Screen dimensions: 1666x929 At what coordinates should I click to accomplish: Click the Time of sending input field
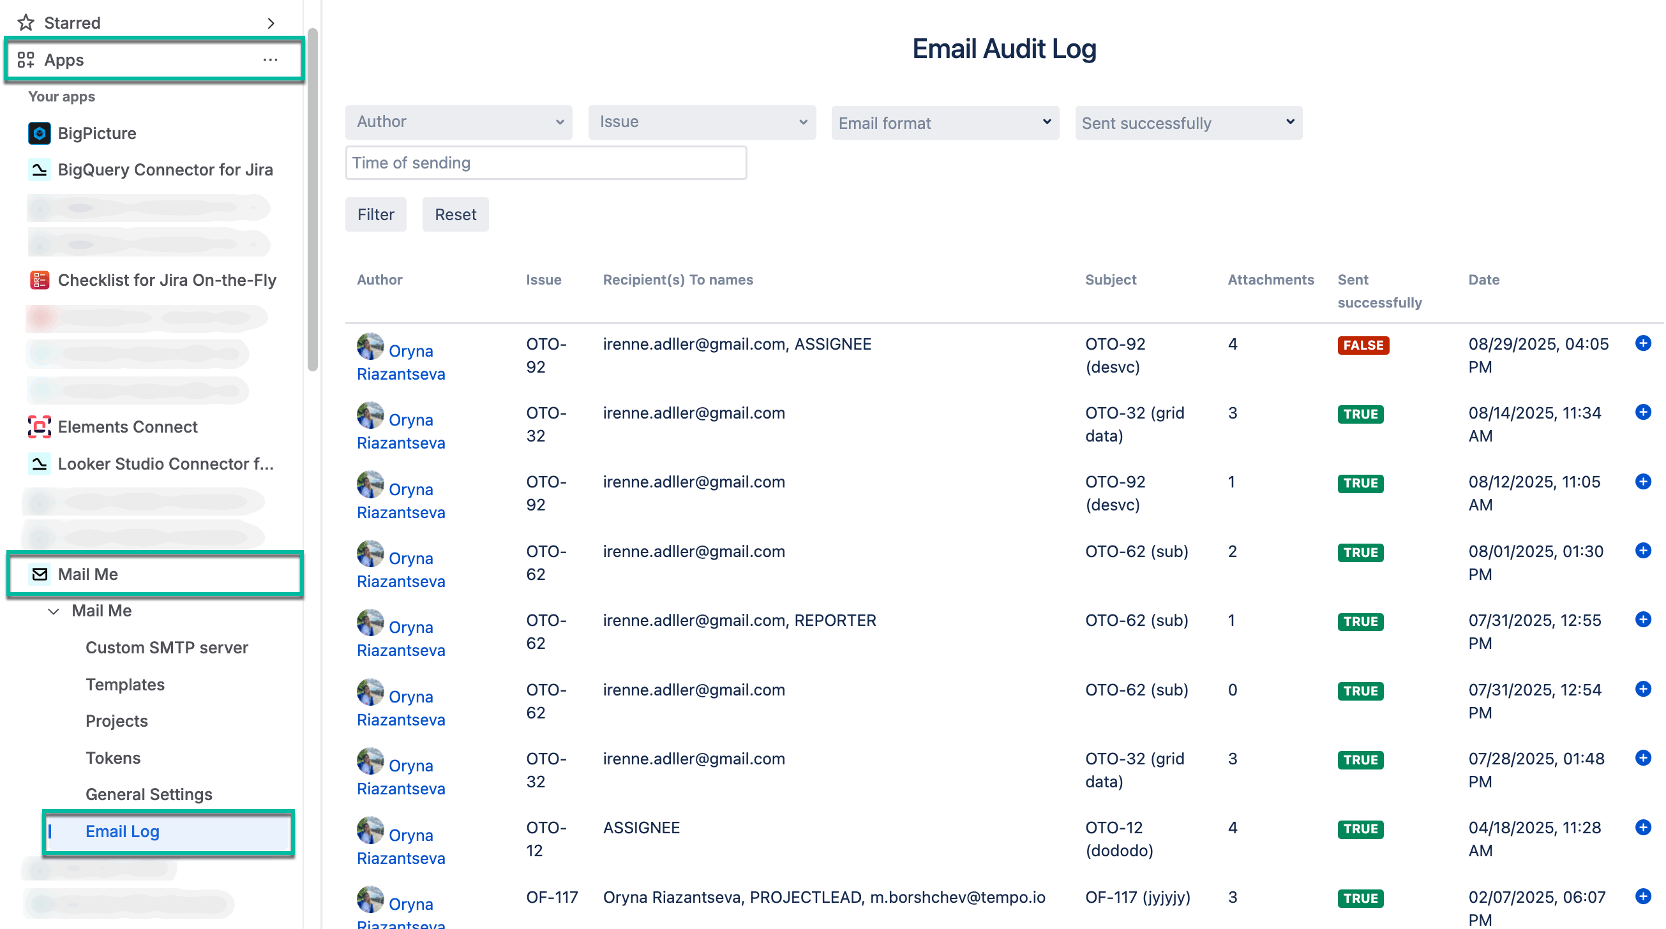coord(545,162)
